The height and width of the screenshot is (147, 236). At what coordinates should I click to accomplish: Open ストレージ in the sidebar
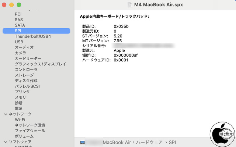tap(24, 75)
